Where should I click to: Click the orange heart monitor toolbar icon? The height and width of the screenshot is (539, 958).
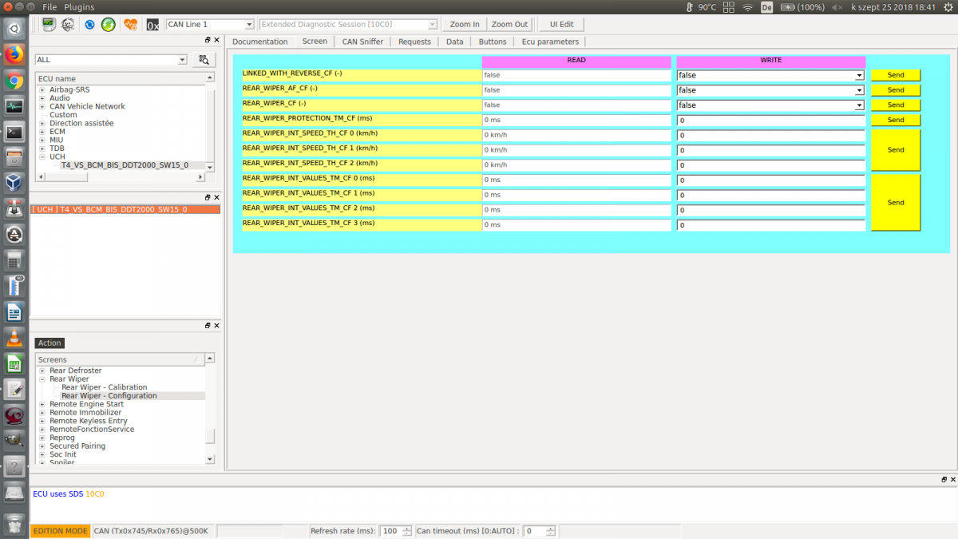click(130, 25)
